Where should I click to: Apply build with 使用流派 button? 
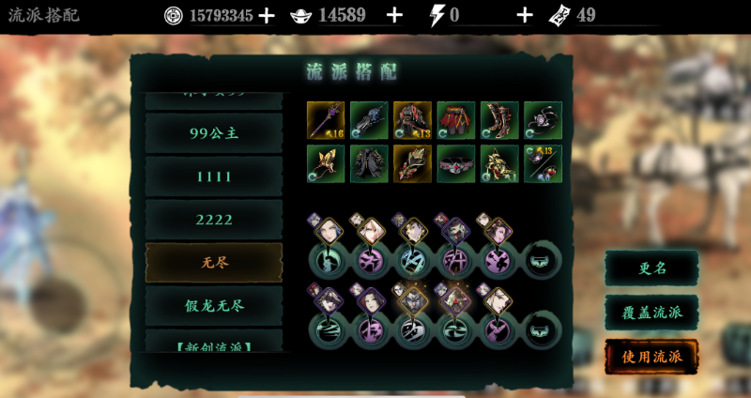coord(651,357)
